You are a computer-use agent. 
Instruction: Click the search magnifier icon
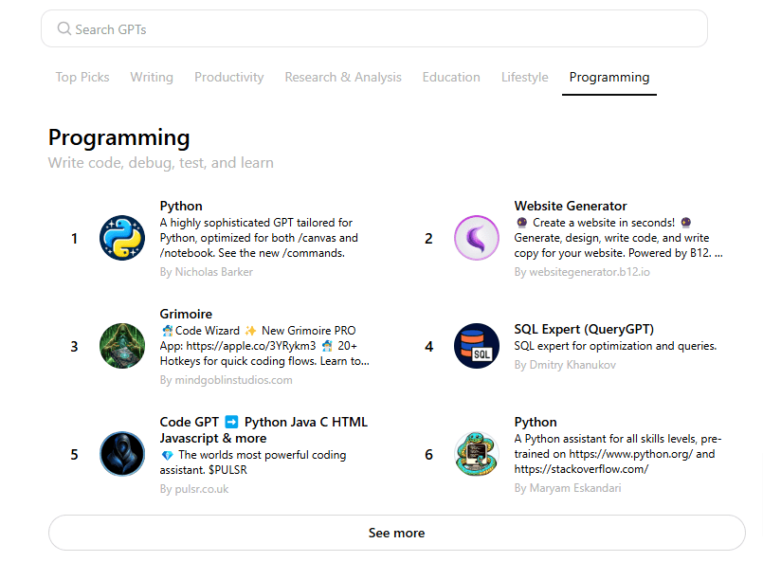tap(64, 28)
